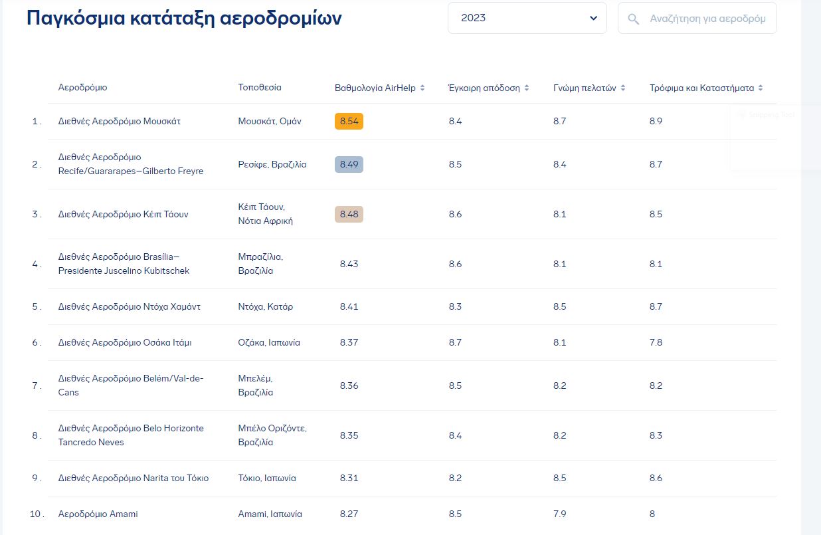Click the beige 8.48 score badge

349,214
